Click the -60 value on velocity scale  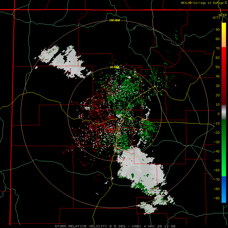(x=217, y=170)
